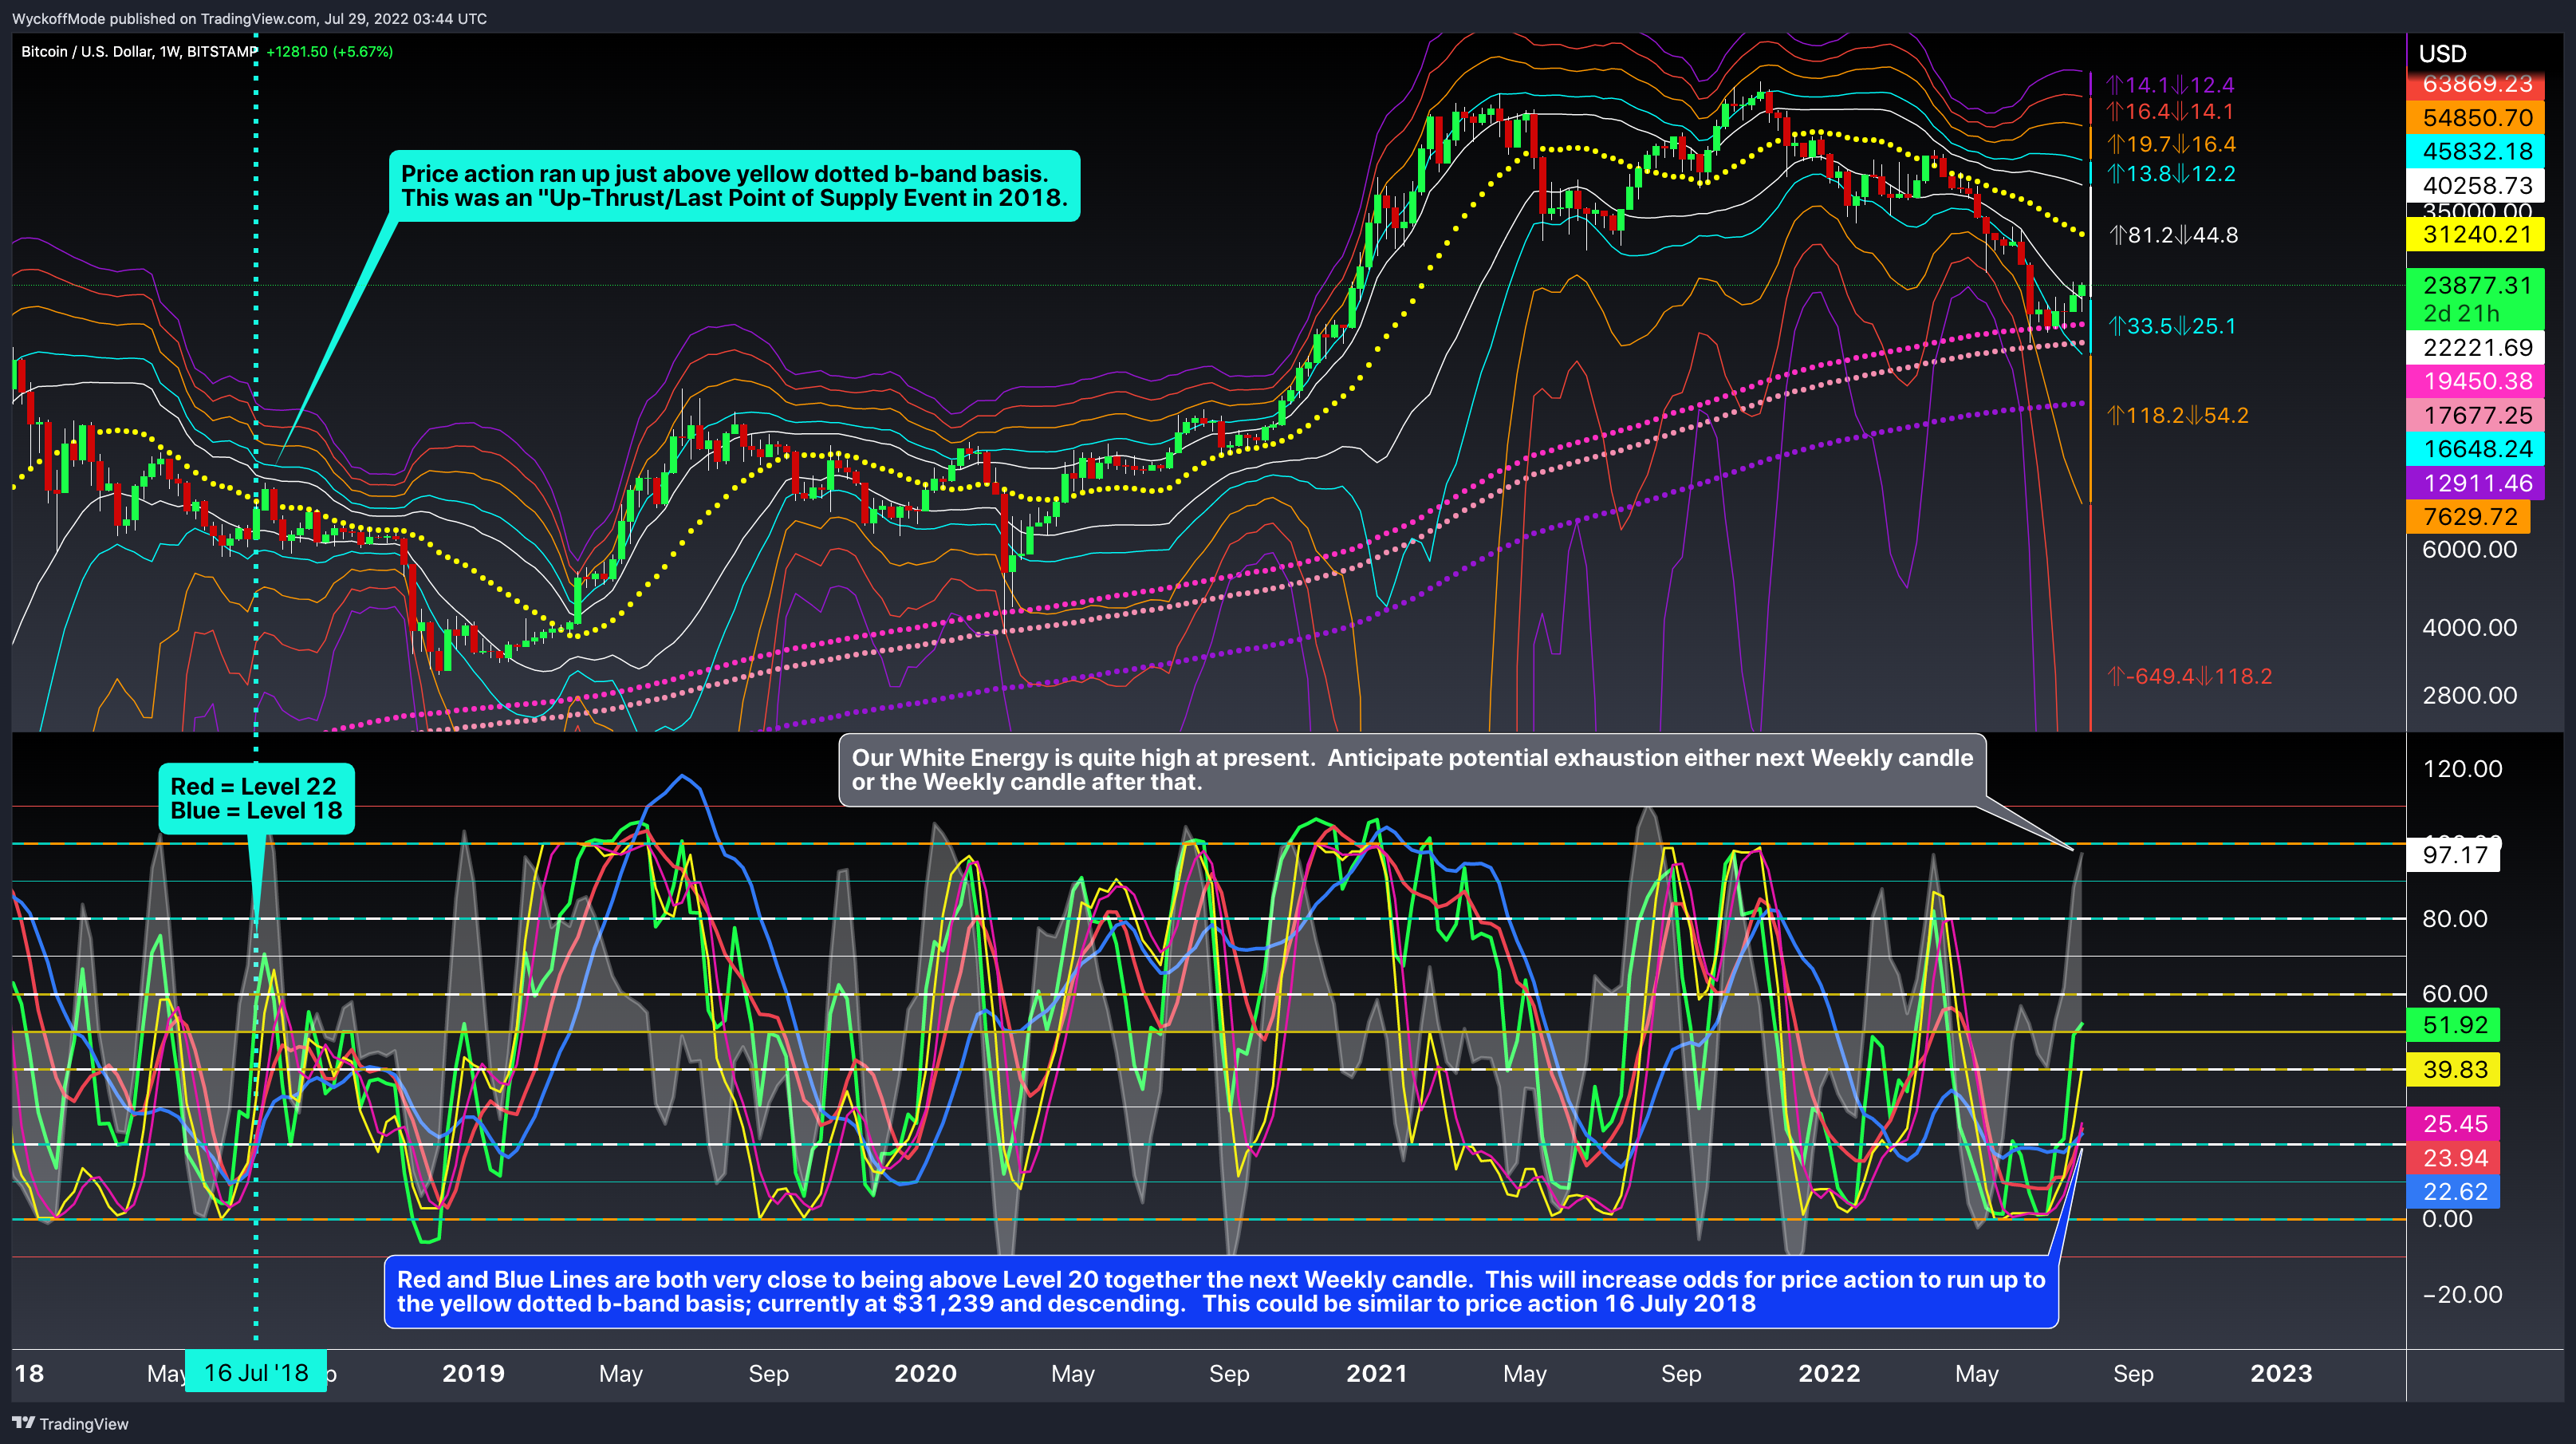The width and height of the screenshot is (2576, 1444).
Task: Select the 17677.25 pink price label
Action: pos(2475,416)
